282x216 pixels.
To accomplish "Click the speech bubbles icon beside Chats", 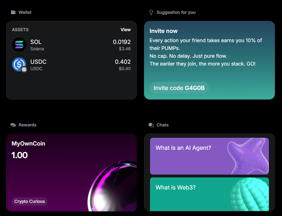I will [151, 125].
